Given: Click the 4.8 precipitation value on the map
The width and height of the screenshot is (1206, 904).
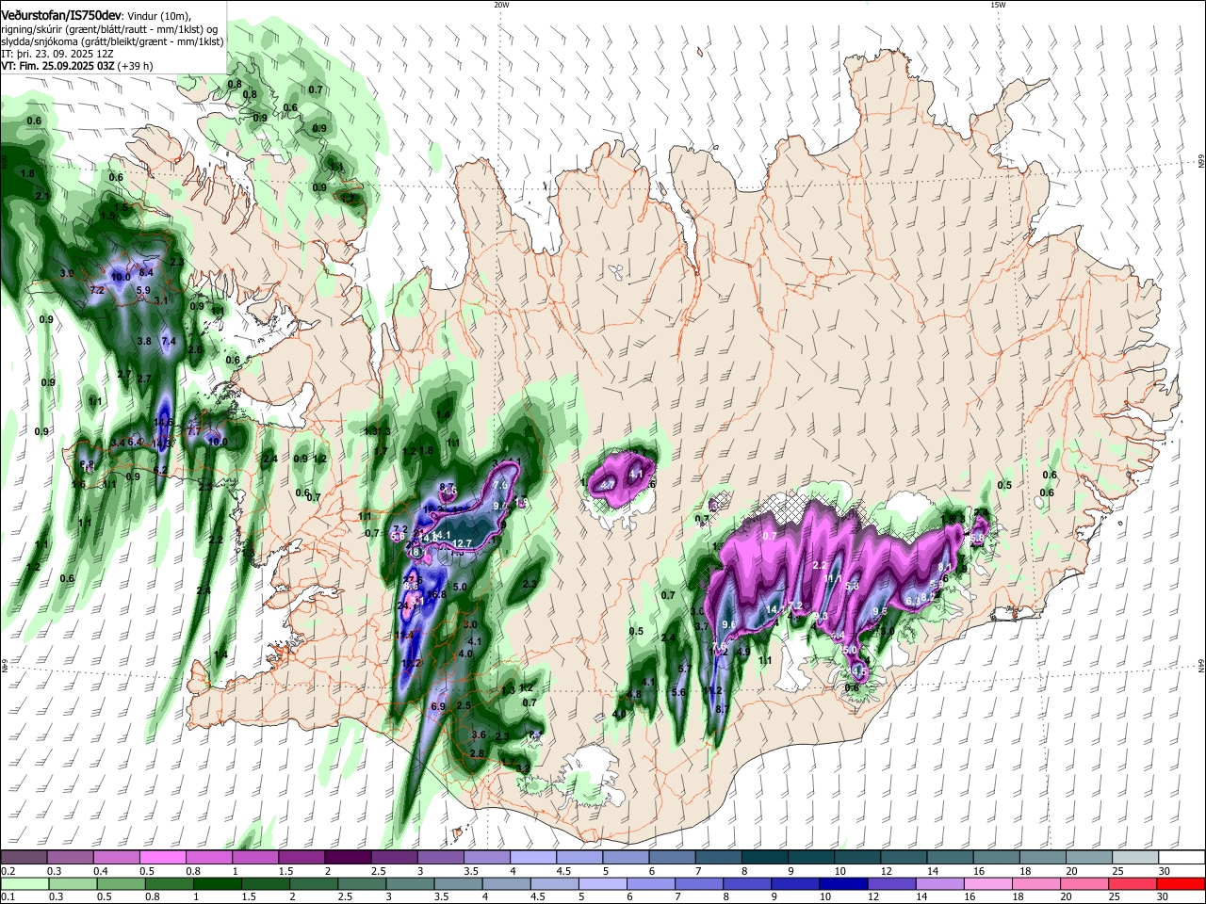Looking at the screenshot, I should (634, 695).
